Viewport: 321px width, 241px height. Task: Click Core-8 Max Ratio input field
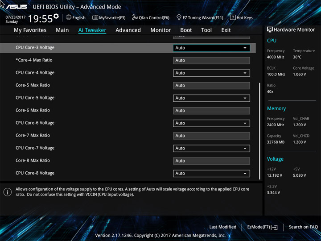click(x=211, y=161)
